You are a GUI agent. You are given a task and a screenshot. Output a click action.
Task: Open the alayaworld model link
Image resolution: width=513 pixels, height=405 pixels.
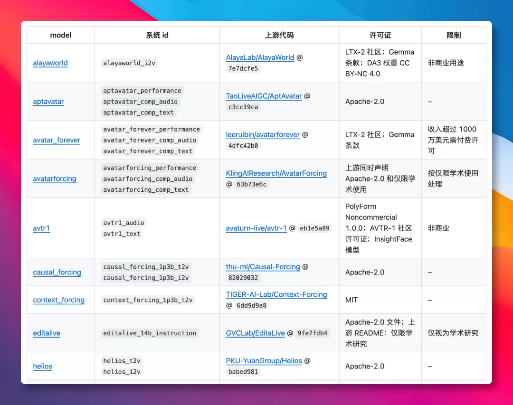coord(50,63)
